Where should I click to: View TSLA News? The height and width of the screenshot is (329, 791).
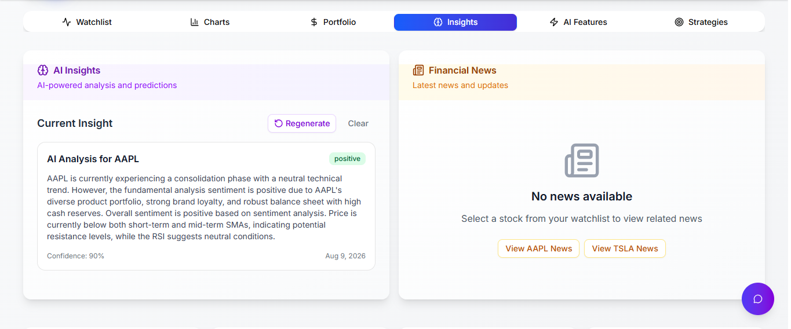point(625,248)
